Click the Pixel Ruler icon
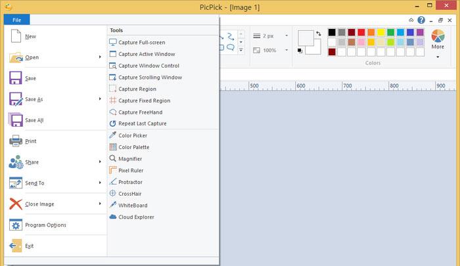The width and height of the screenshot is (460, 266). (112, 170)
